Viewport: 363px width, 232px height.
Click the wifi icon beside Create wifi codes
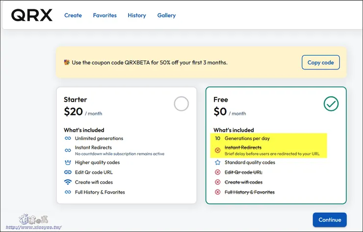tap(68, 182)
